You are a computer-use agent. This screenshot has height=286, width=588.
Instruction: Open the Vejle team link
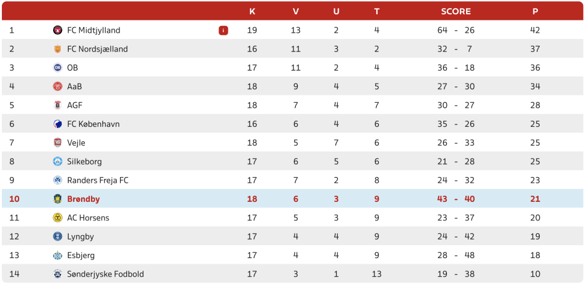click(76, 143)
